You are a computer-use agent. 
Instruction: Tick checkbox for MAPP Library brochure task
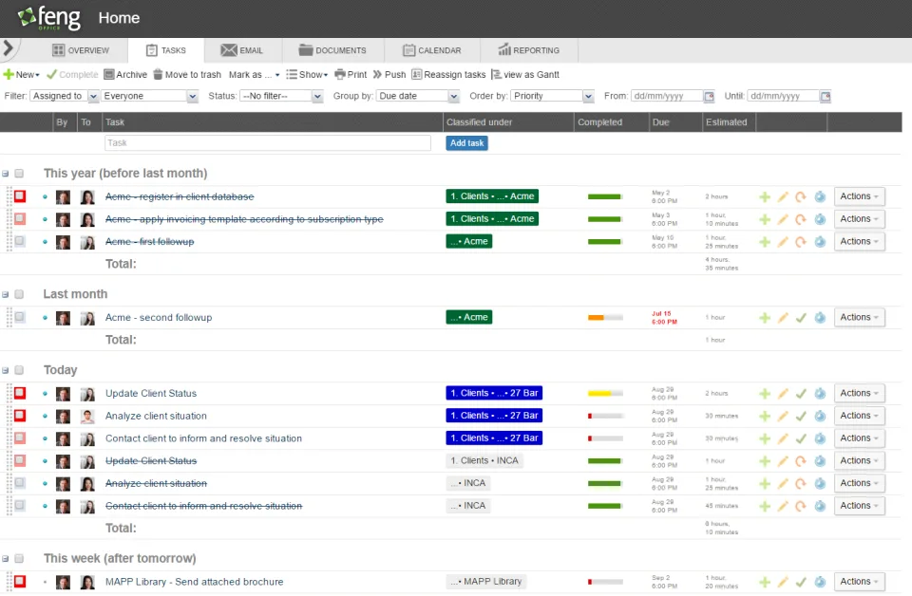tap(20, 581)
